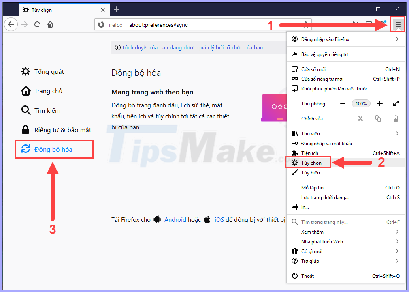Expand the Xem thêm submenu arrow
Screen dimensions: 409x292
tap(397, 232)
